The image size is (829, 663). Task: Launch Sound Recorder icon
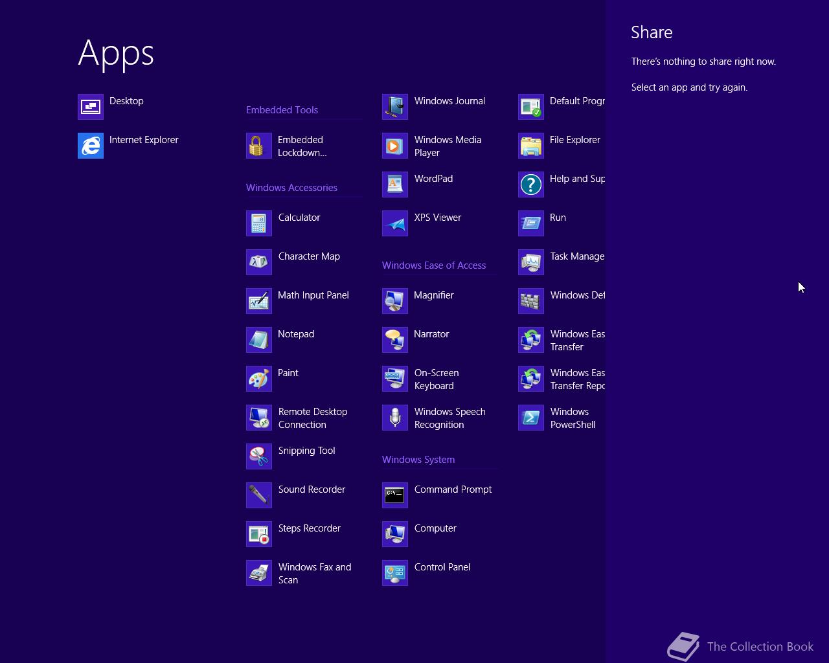tap(259, 495)
